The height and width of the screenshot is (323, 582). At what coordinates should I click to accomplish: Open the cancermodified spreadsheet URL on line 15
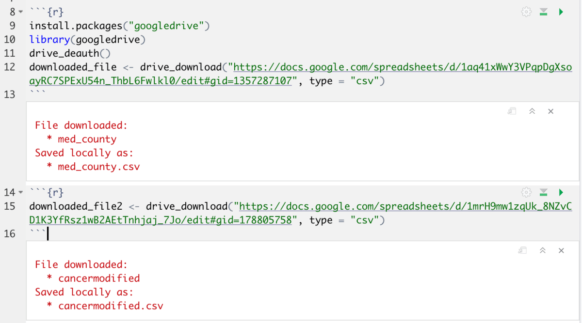point(406,207)
